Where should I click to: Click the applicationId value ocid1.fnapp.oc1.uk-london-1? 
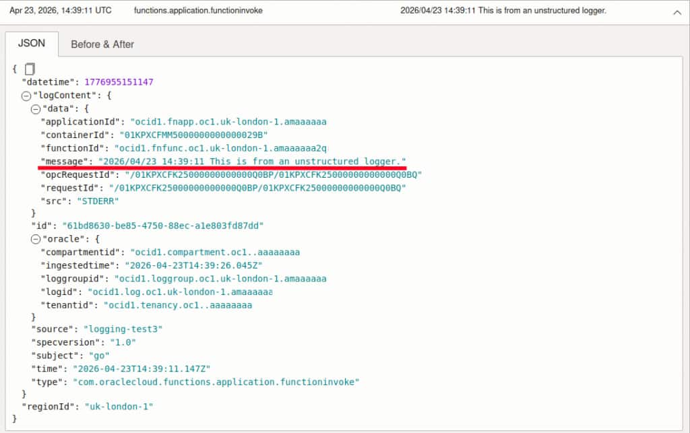coord(228,122)
